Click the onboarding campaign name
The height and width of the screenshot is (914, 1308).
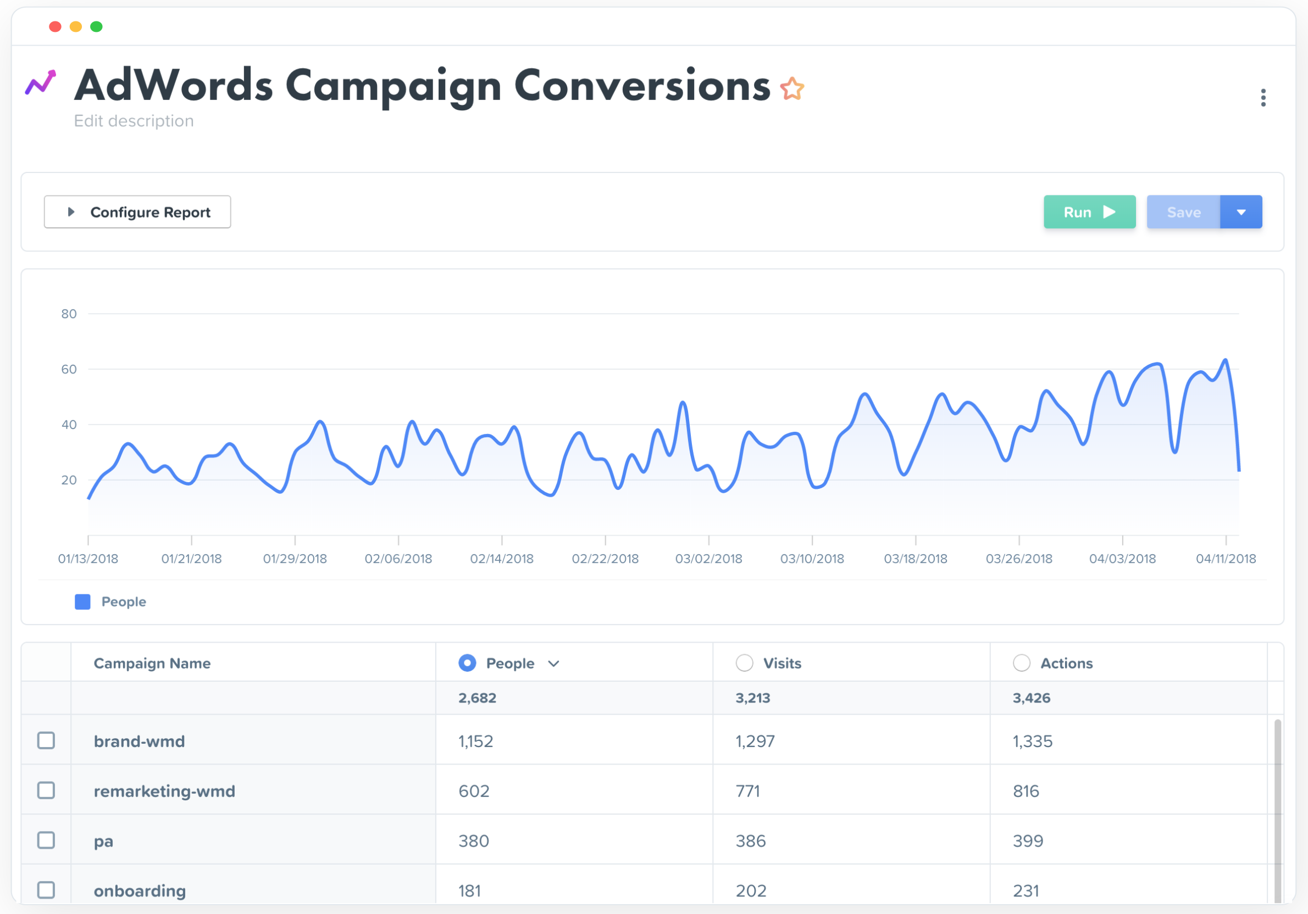click(x=140, y=890)
